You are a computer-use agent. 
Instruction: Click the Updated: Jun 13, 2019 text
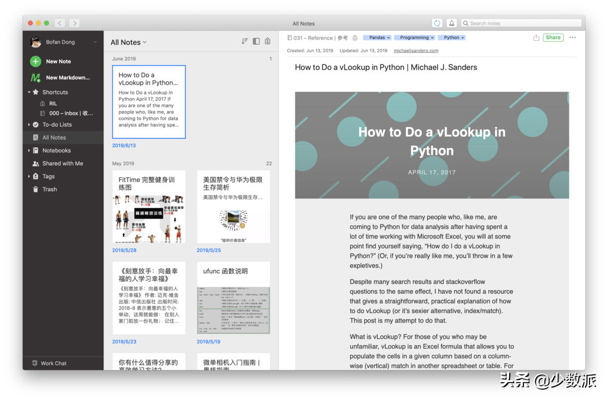pyautogui.click(x=363, y=50)
